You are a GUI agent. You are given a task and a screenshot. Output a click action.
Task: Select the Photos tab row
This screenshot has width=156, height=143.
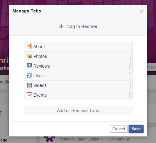78,56
